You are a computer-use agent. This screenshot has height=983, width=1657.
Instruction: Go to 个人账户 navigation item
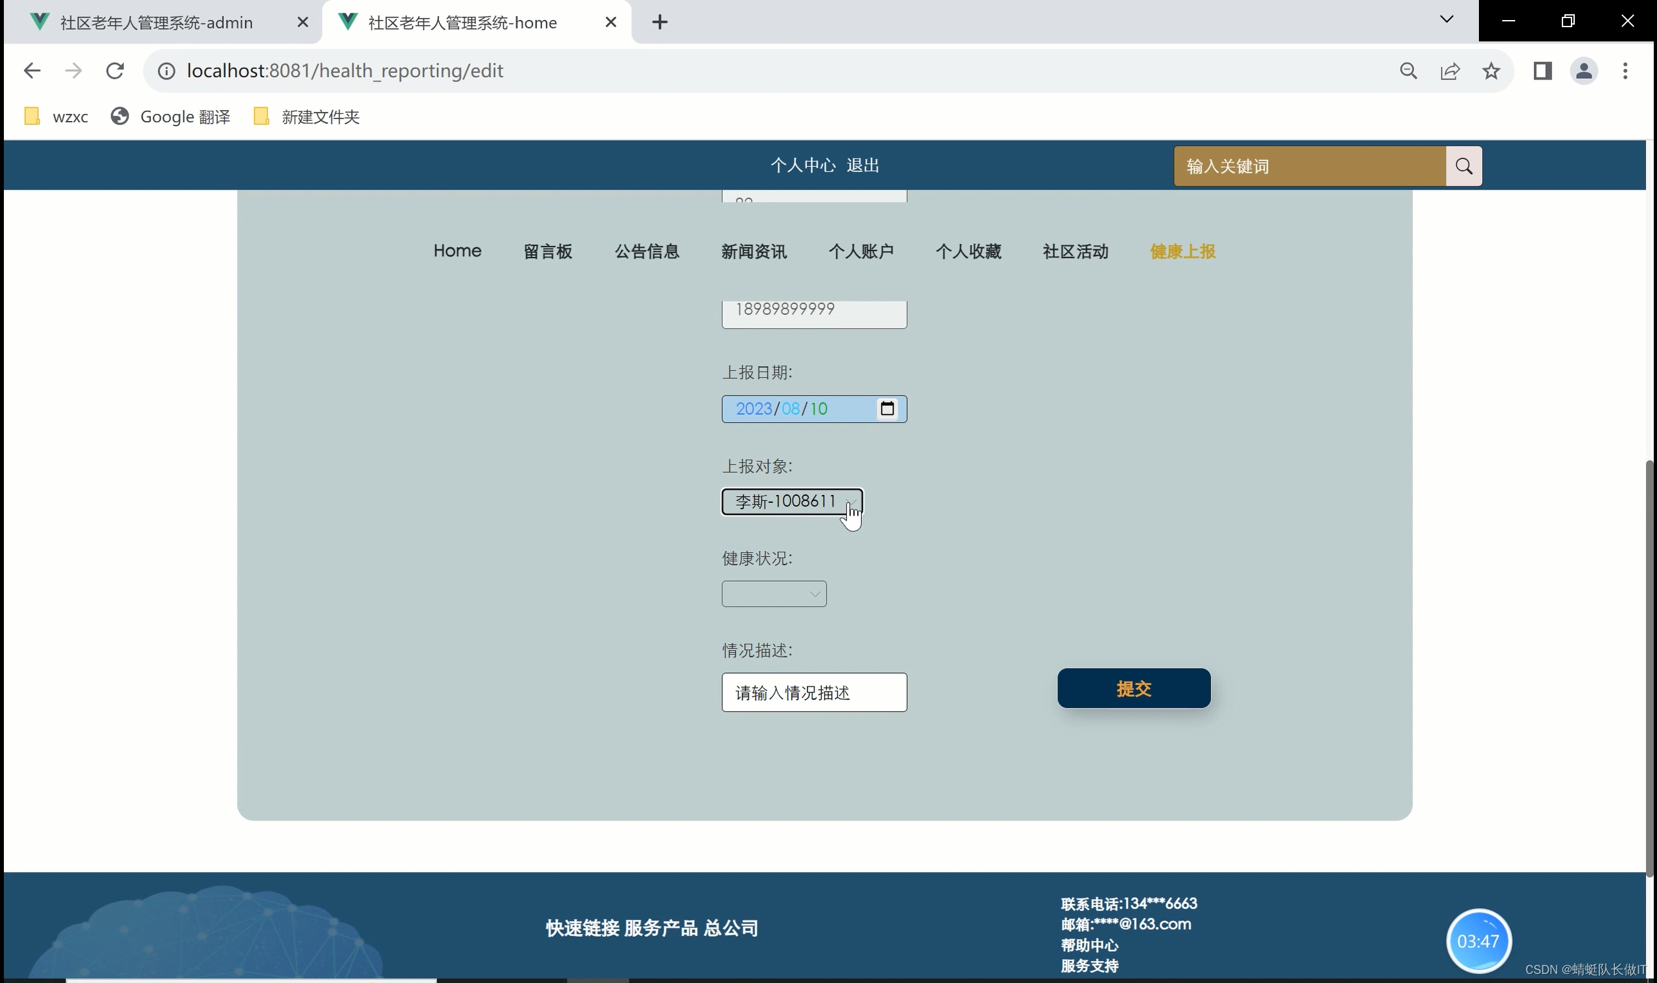(x=861, y=252)
